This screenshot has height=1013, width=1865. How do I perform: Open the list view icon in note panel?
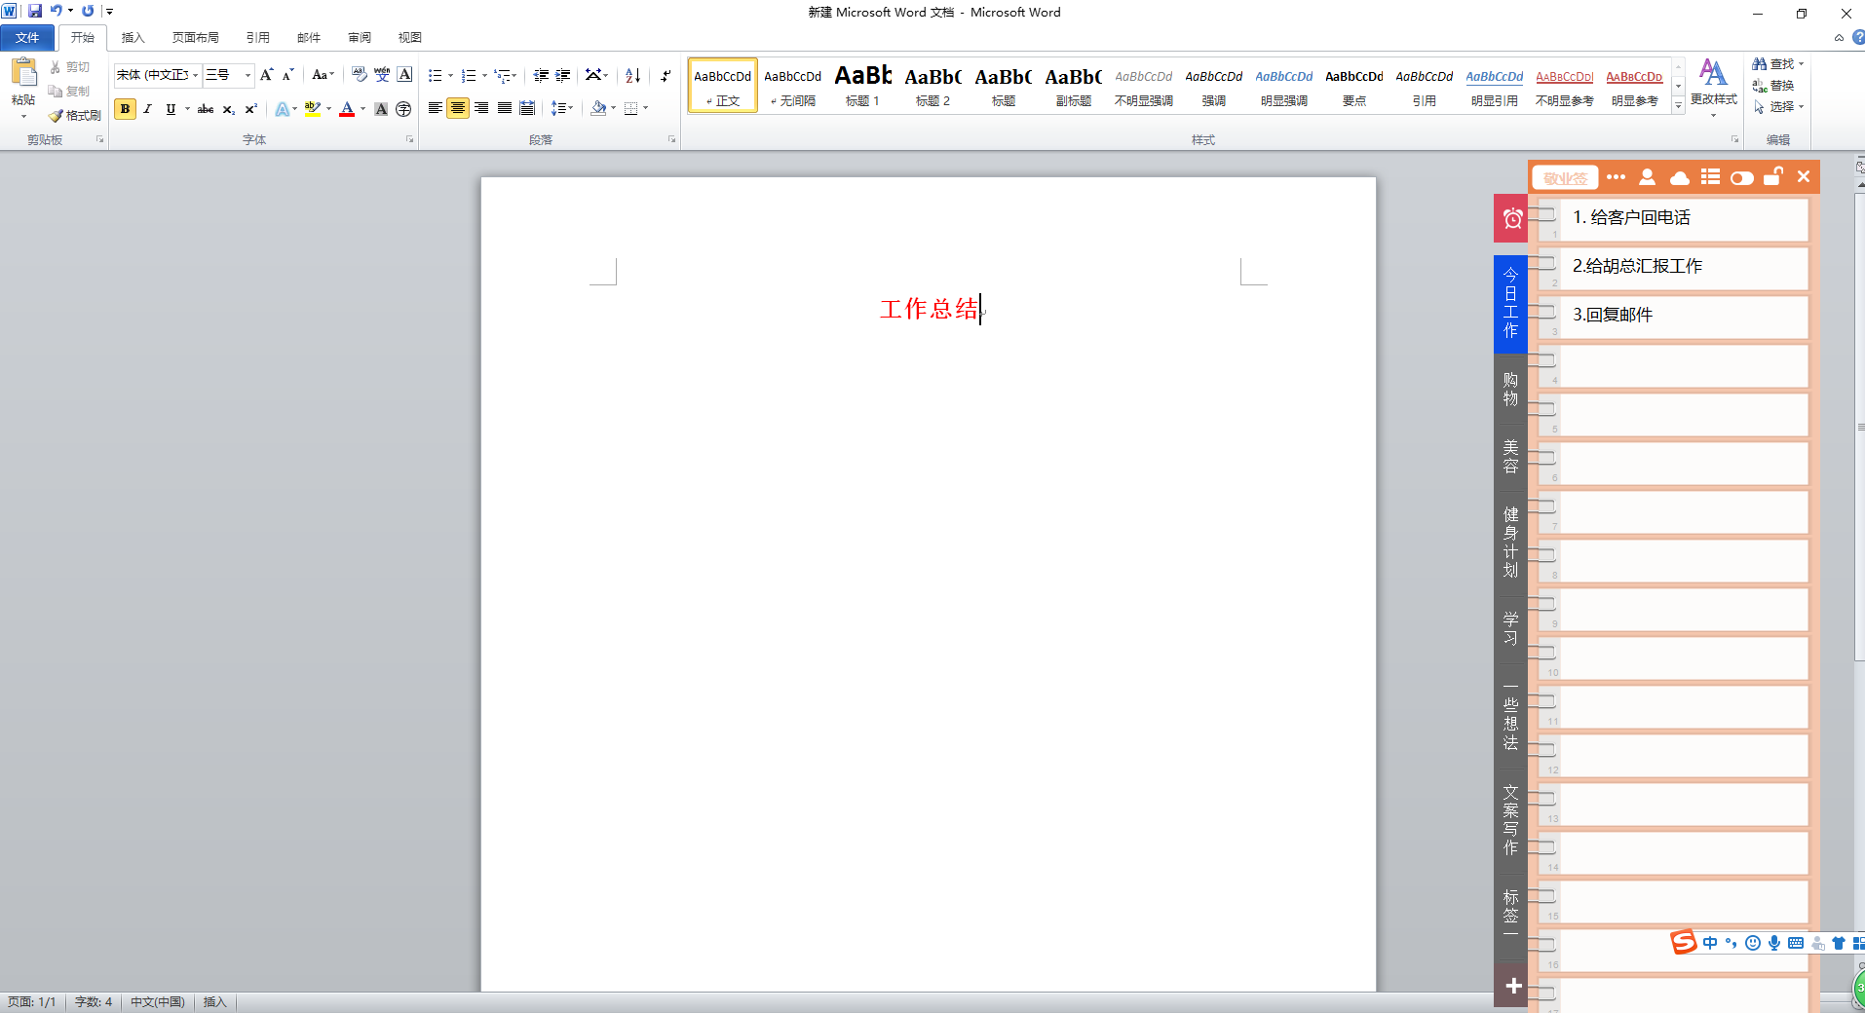pyautogui.click(x=1710, y=177)
